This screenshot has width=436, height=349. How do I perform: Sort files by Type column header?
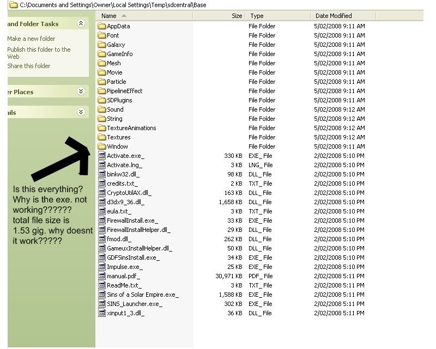[x=278, y=16]
